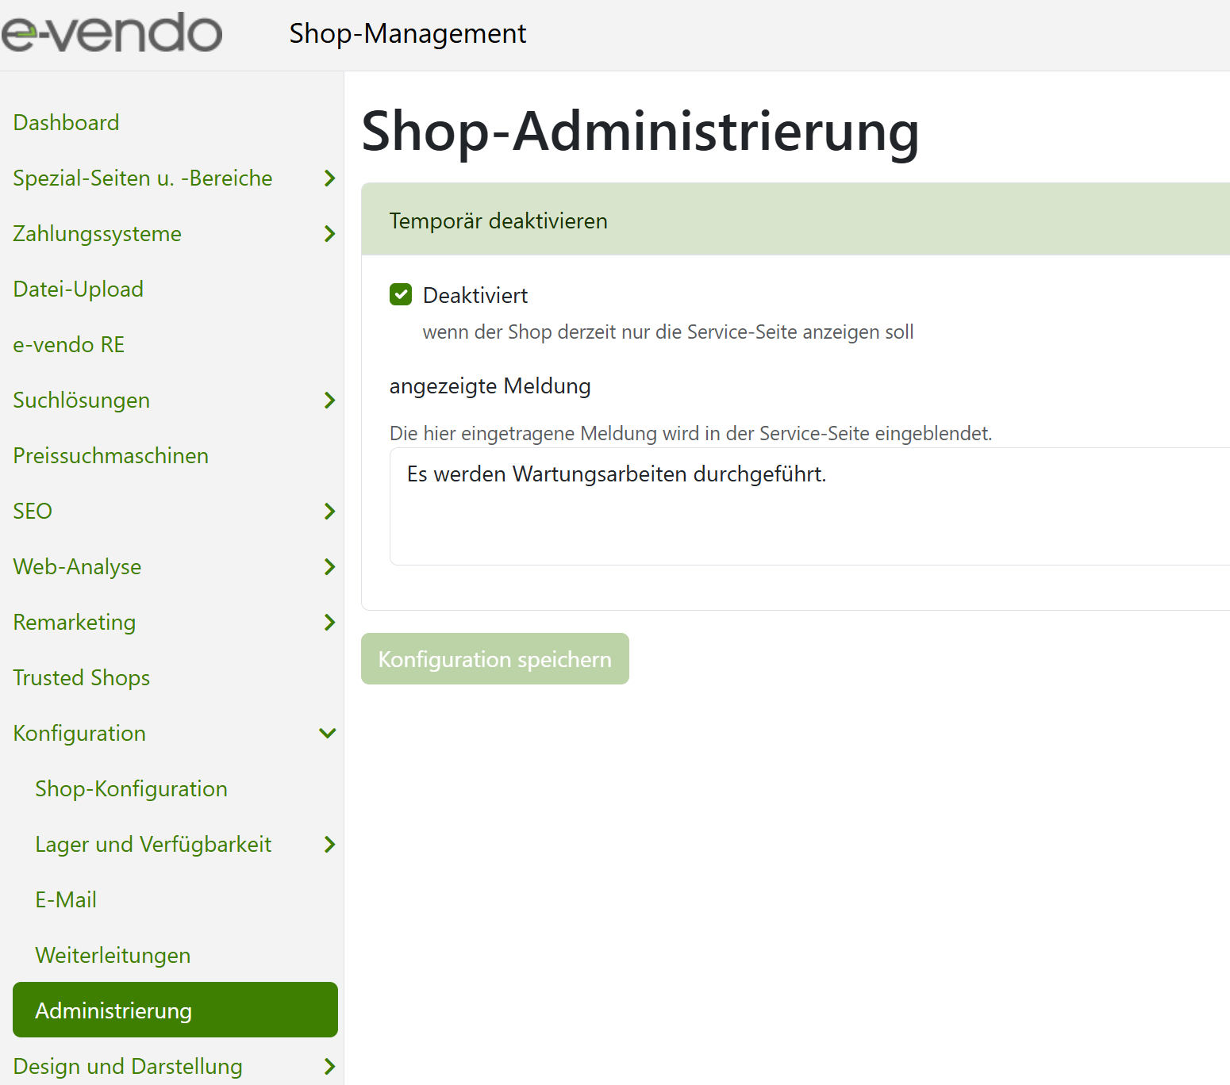This screenshot has width=1230, height=1085.
Task: Click the Service-Seite eingeblendet hint text
Action: (x=691, y=434)
